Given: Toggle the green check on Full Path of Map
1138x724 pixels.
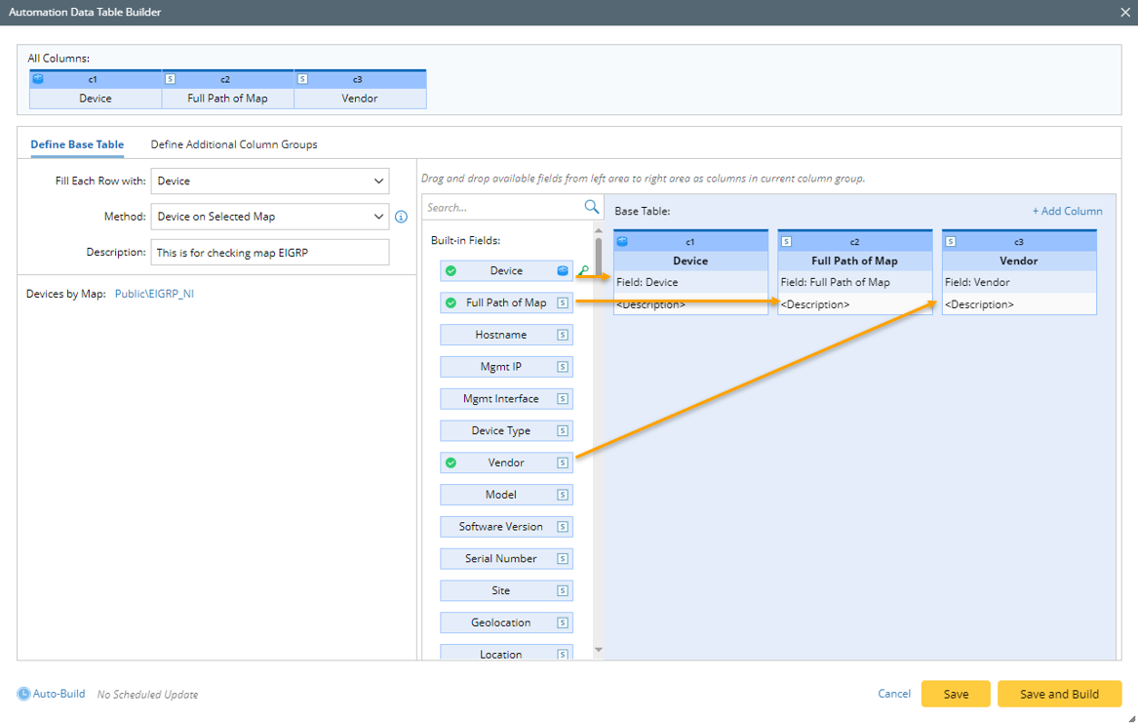Looking at the screenshot, I should (451, 303).
